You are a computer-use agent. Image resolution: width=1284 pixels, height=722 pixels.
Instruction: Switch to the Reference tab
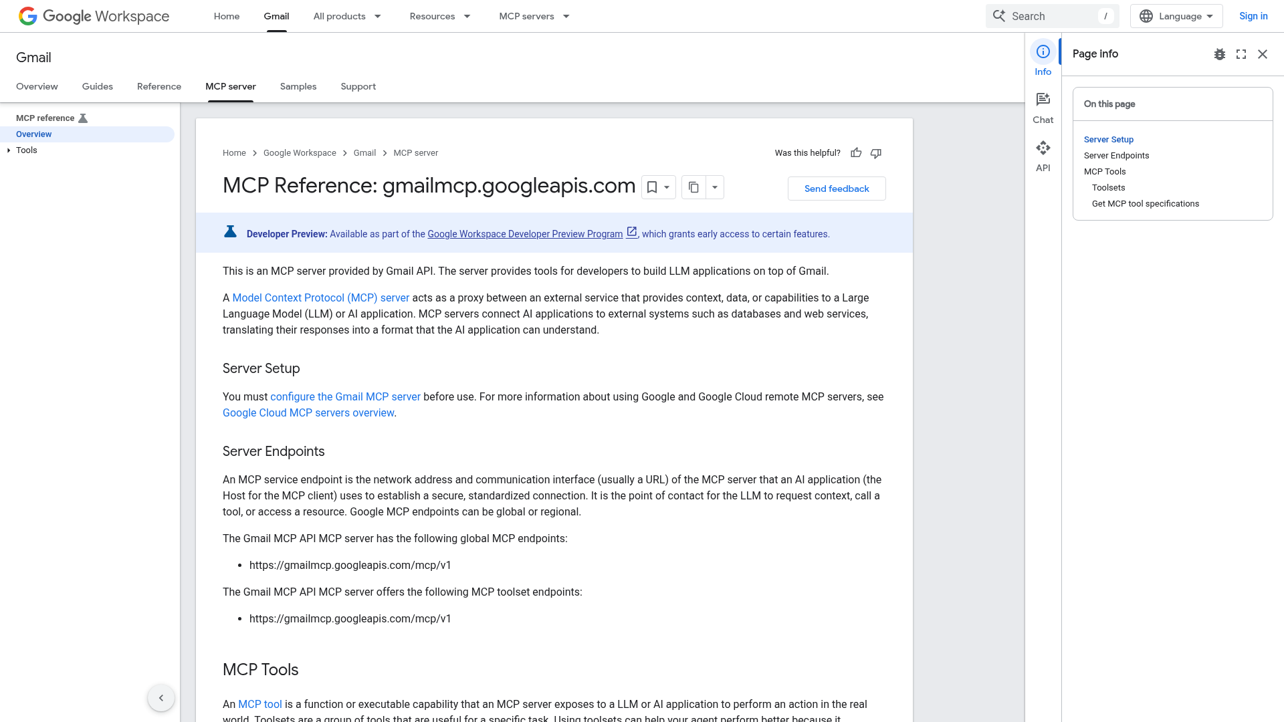click(159, 86)
